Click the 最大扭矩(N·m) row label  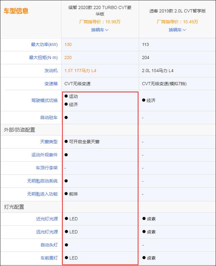click(x=44, y=57)
